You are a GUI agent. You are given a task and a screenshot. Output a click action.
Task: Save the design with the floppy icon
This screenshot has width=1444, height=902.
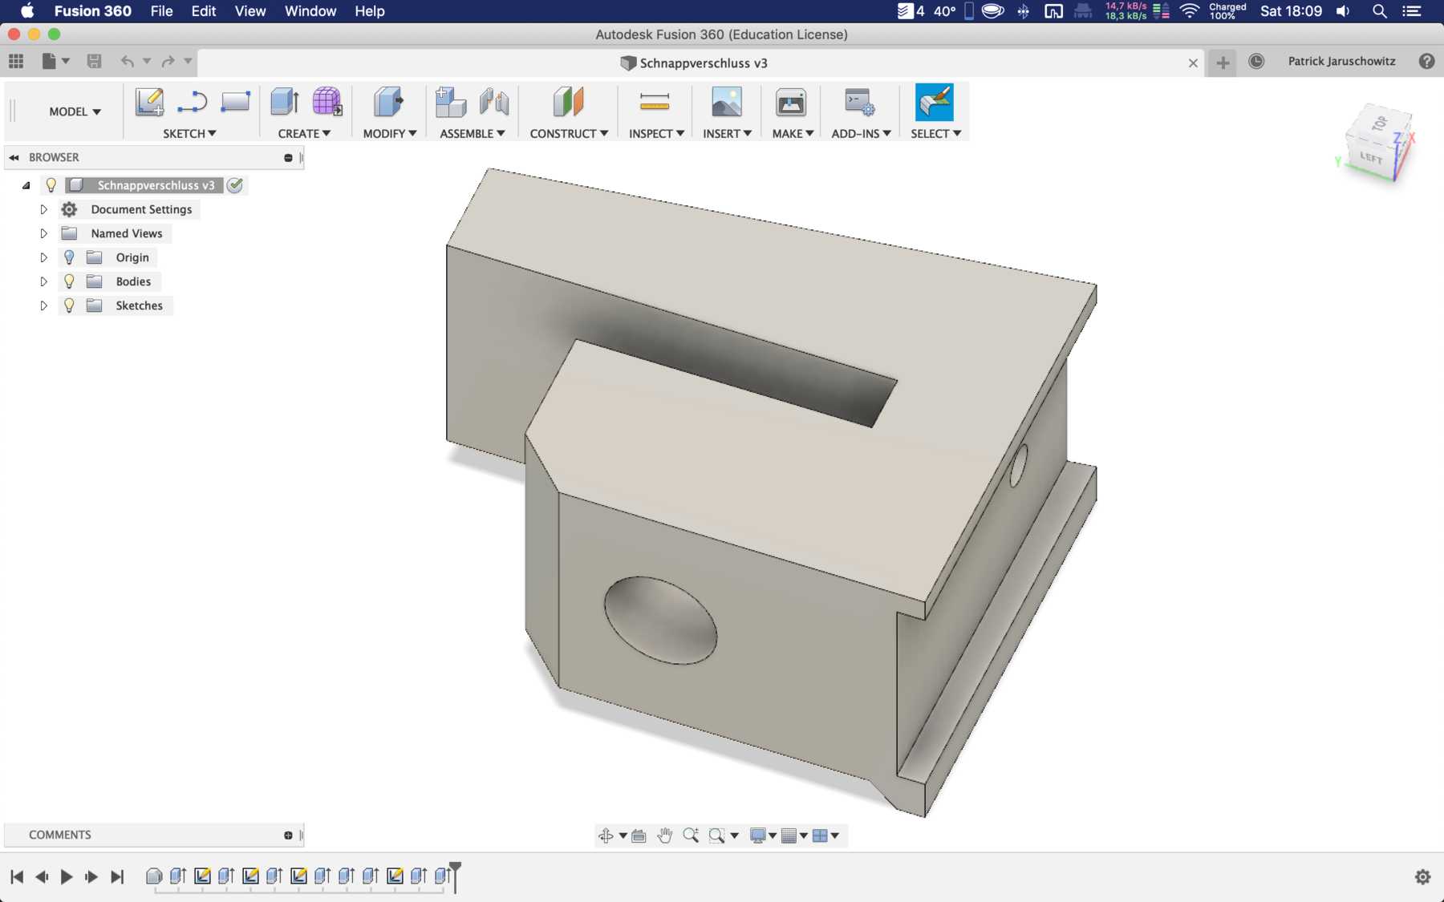point(94,61)
